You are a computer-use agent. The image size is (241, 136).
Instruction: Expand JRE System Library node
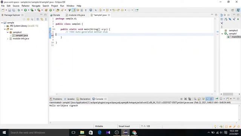[5, 26]
